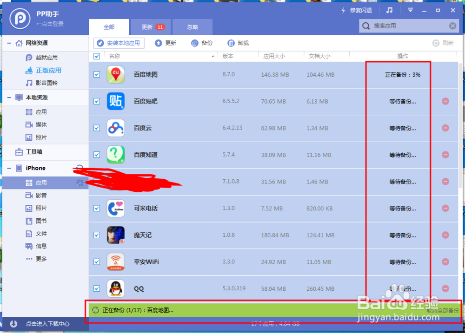Click the 修复闪退 lightning icon
Screen dimensions: 465x333
343,10
